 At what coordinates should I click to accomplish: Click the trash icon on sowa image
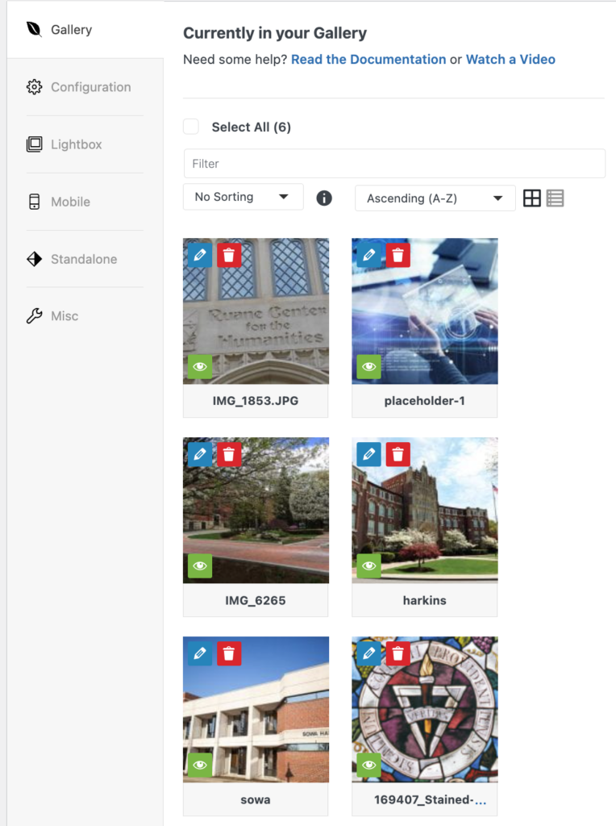[229, 653]
